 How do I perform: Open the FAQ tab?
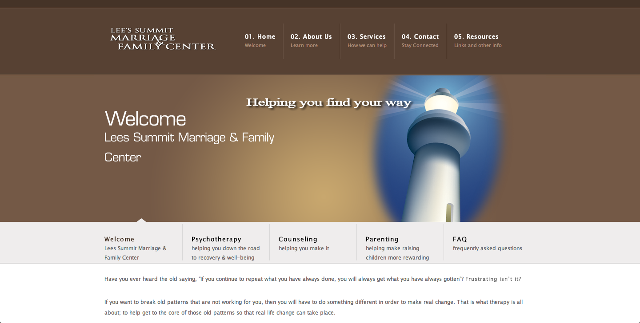[x=487, y=243]
